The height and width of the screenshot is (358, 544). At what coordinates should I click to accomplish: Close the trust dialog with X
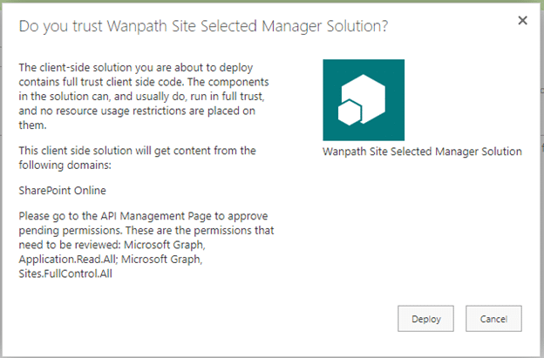pyautogui.click(x=522, y=20)
